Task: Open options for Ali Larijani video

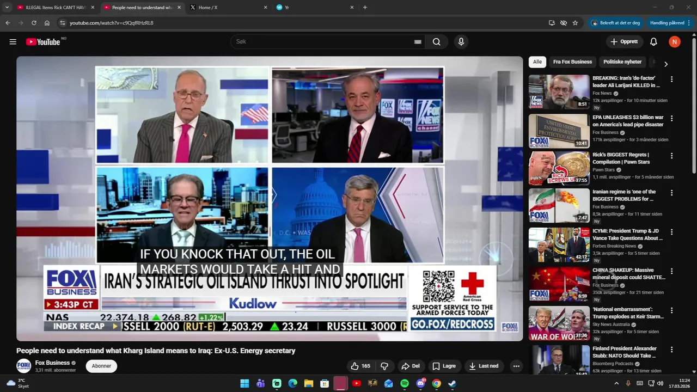Action: tap(671, 79)
